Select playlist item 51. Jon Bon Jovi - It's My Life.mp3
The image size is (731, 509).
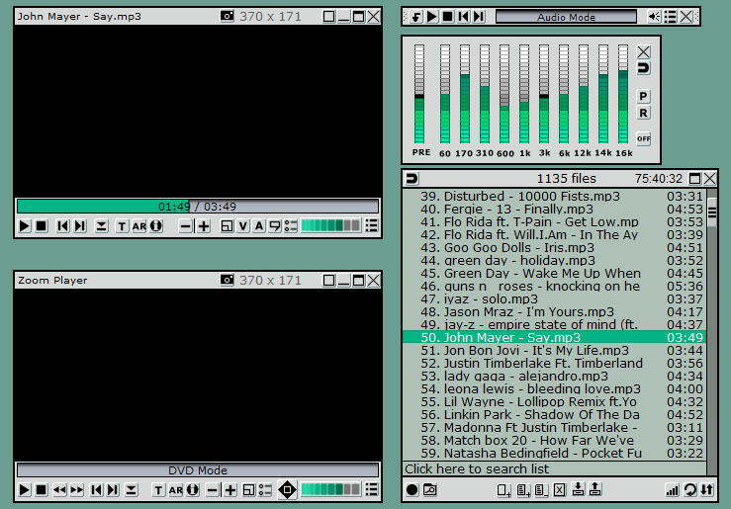tap(554, 350)
